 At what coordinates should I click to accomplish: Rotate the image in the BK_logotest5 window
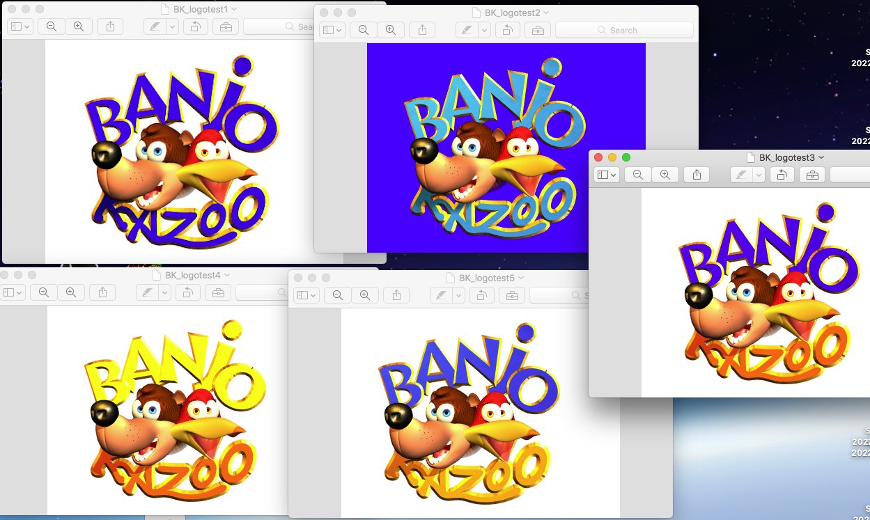[483, 295]
